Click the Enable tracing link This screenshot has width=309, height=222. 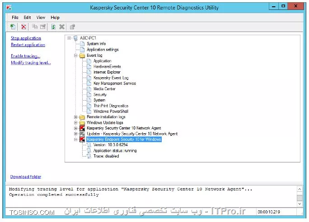[x=26, y=56]
